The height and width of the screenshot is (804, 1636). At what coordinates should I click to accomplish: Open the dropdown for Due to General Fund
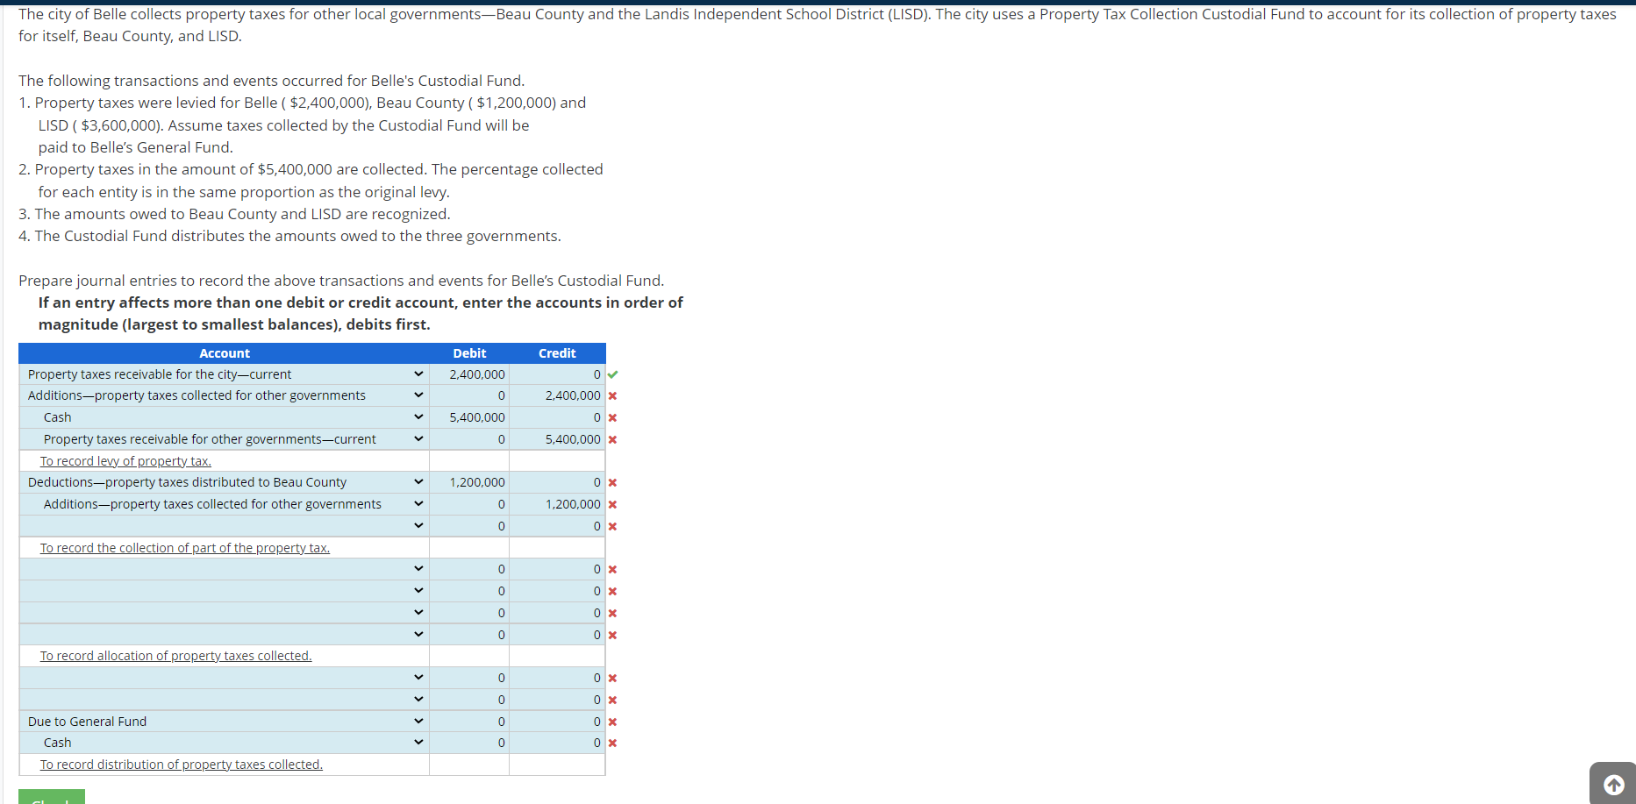coord(418,721)
